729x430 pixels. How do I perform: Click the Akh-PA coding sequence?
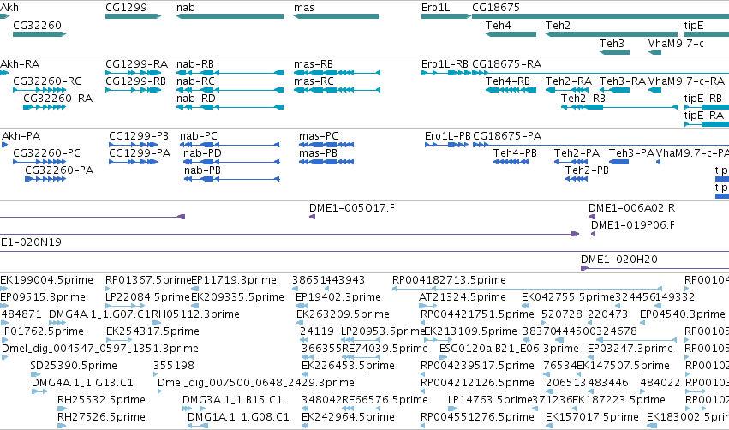point(4,145)
